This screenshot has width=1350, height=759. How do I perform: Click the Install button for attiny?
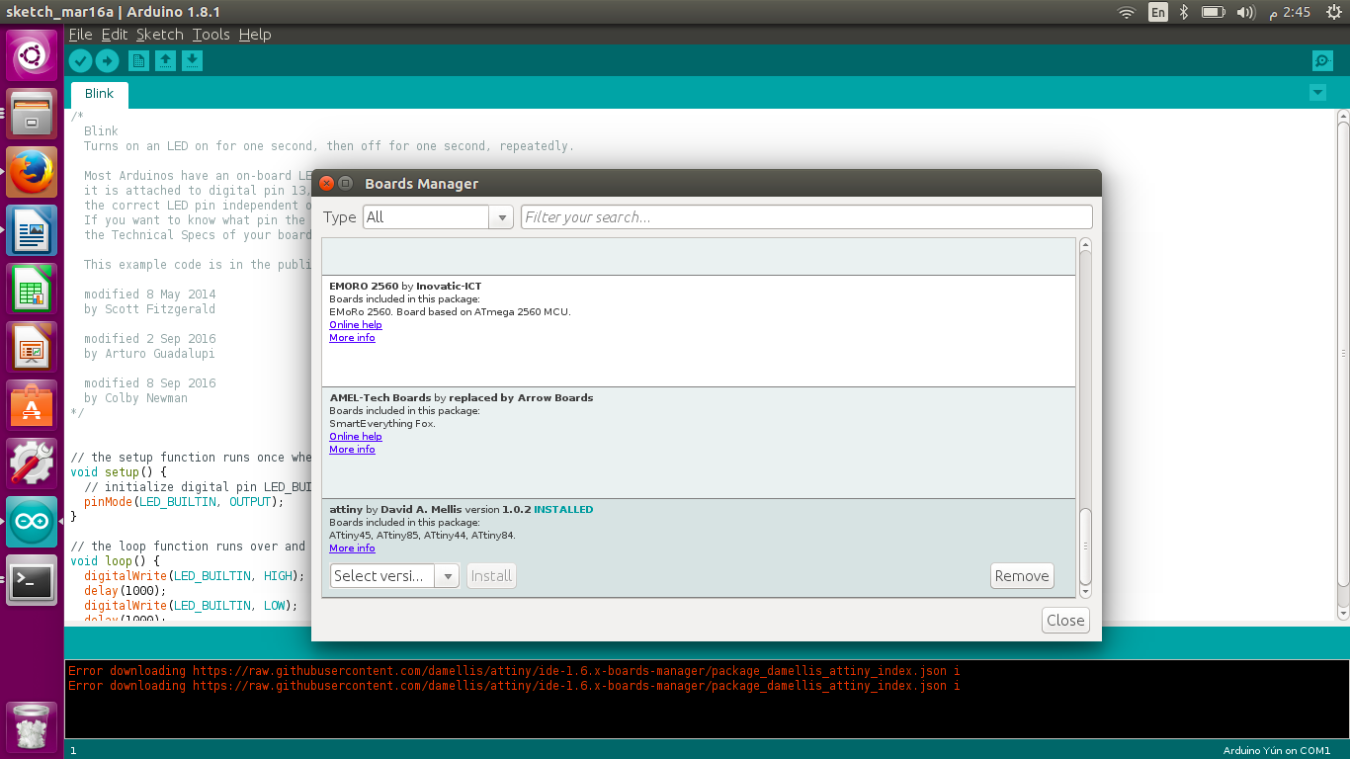point(491,576)
